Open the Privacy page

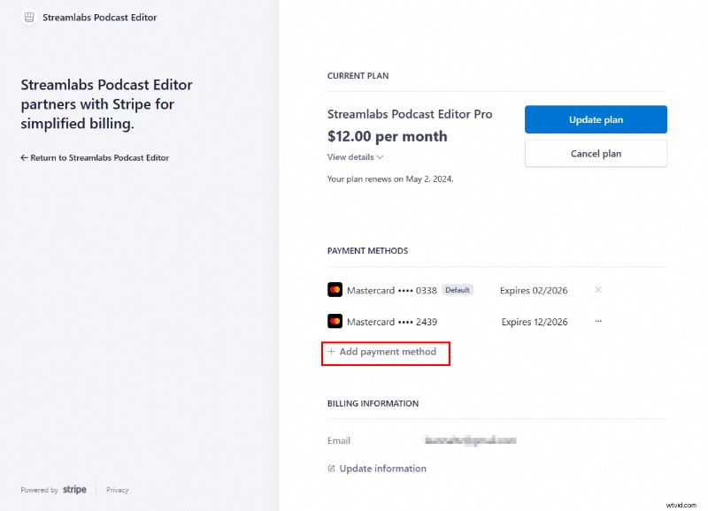click(117, 489)
